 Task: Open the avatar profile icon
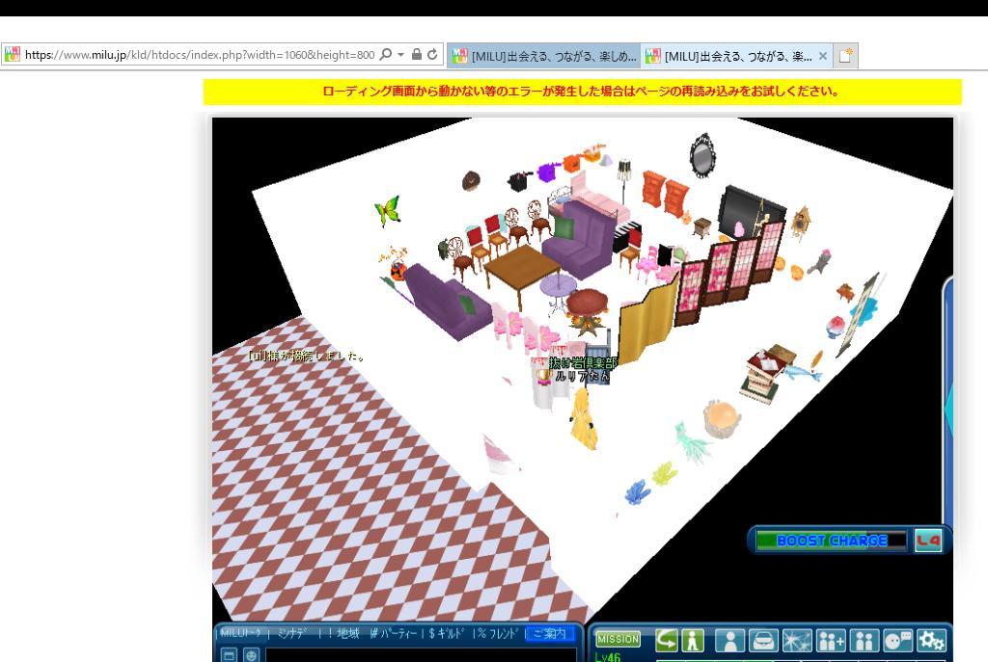729,641
